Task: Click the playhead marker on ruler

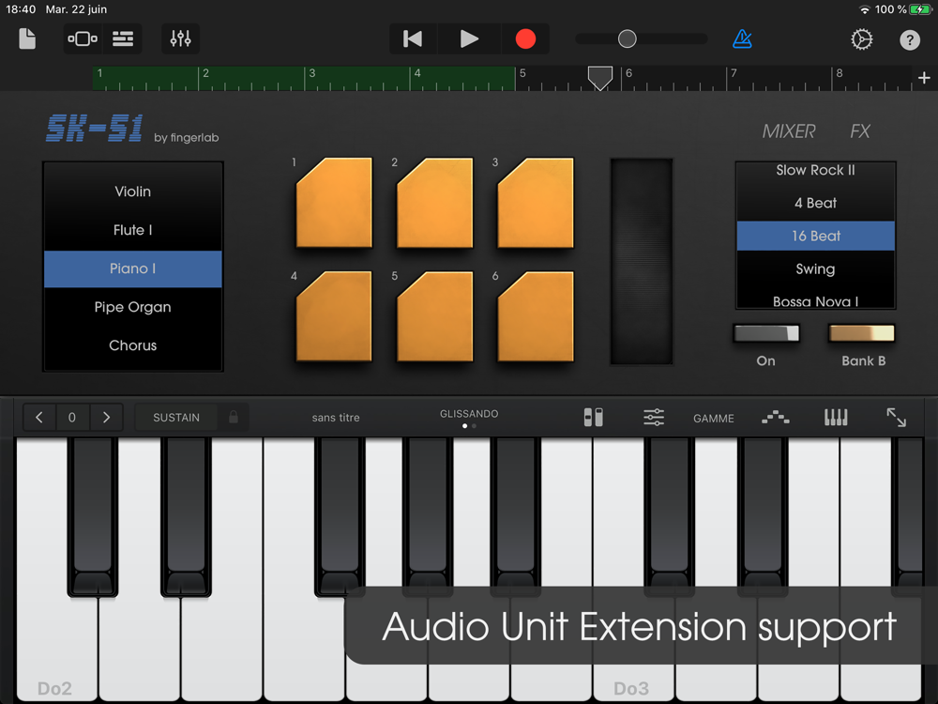Action: click(x=599, y=78)
